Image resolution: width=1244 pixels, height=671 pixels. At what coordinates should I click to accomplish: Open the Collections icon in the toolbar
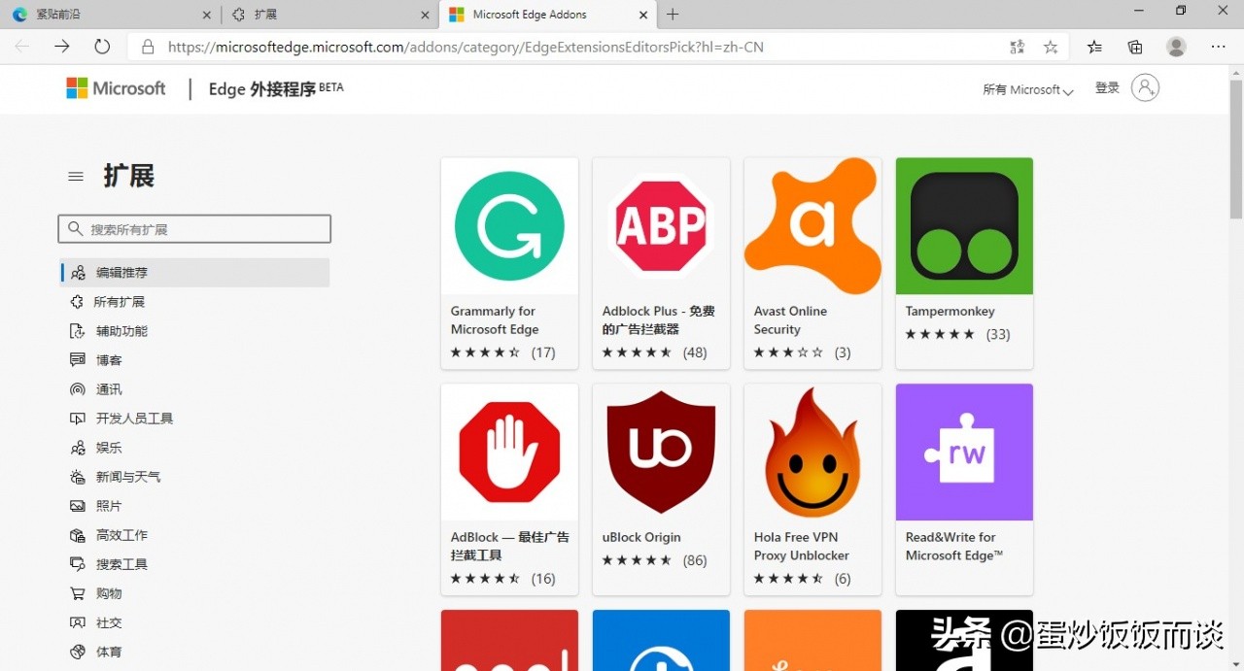click(x=1135, y=47)
